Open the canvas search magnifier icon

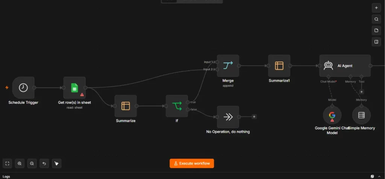pyautogui.click(x=376, y=19)
